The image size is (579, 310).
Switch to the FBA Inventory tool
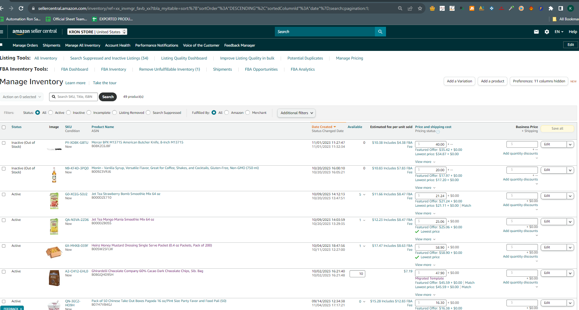click(x=114, y=69)
